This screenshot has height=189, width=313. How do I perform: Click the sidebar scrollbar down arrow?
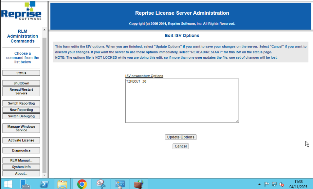pos(44,175)
